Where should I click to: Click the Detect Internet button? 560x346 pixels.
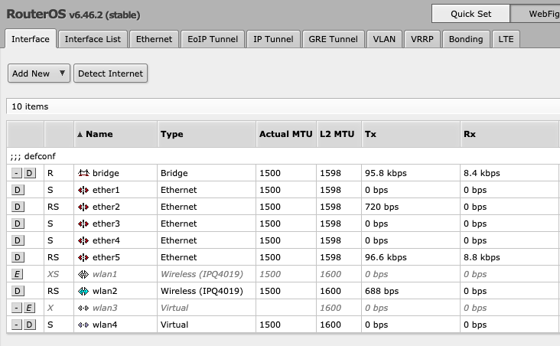coord(110,73)
